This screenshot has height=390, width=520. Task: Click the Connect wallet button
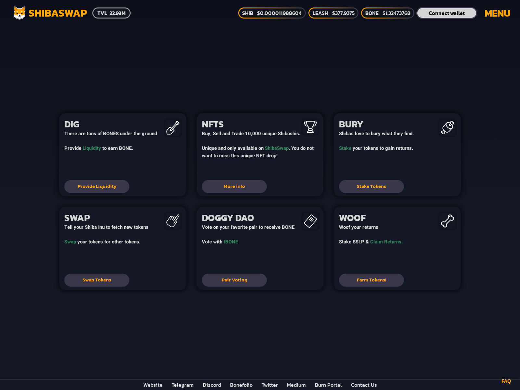click(x=447, y=13)
